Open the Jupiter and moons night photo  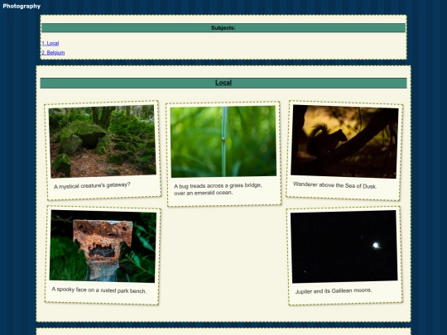(x=344, y=246)
